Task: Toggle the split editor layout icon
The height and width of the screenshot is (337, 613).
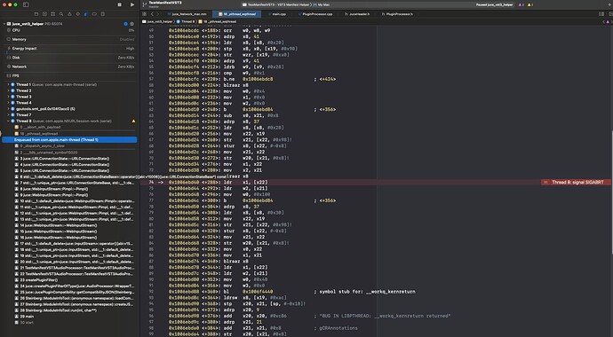Action: (601, 14)
